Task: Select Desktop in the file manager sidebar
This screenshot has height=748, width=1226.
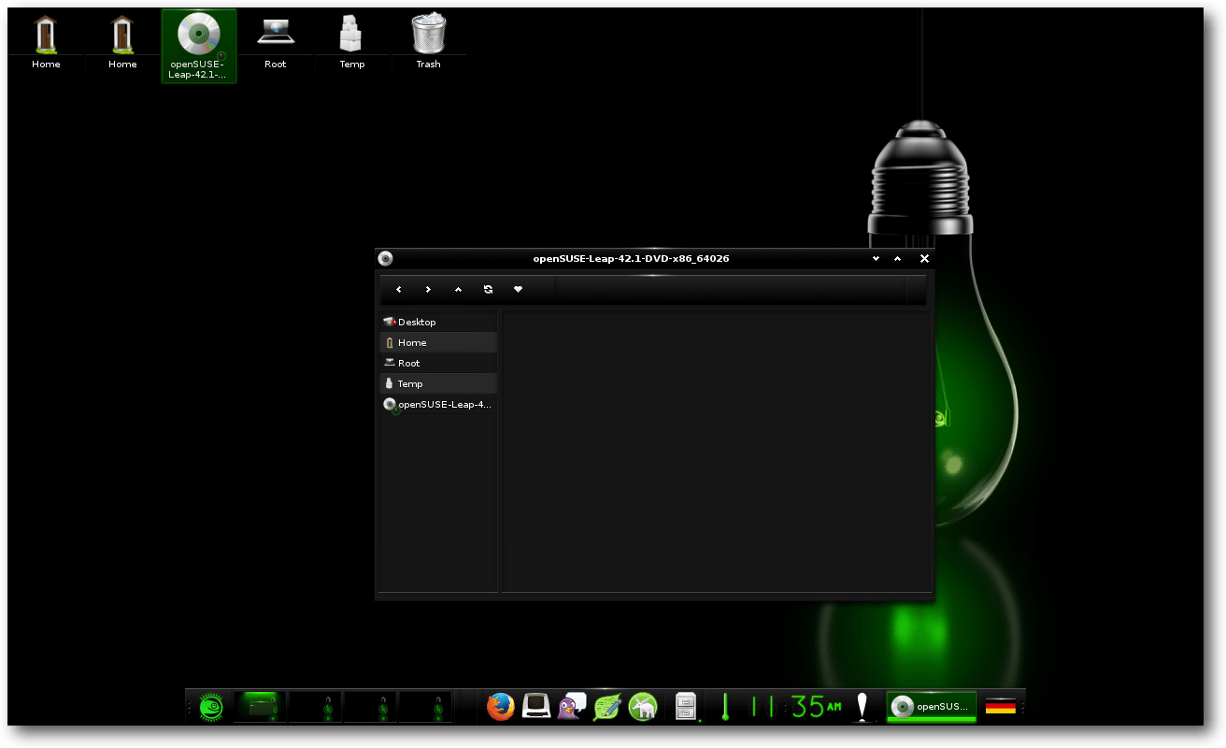Action: [x=438, y=322]
